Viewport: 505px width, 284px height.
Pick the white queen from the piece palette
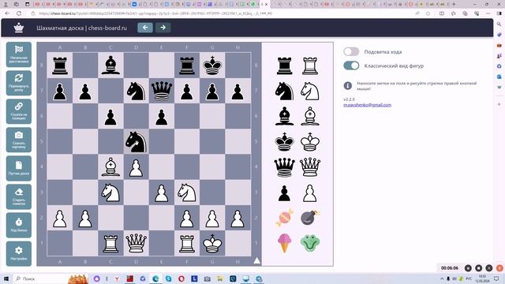[310, 167]
